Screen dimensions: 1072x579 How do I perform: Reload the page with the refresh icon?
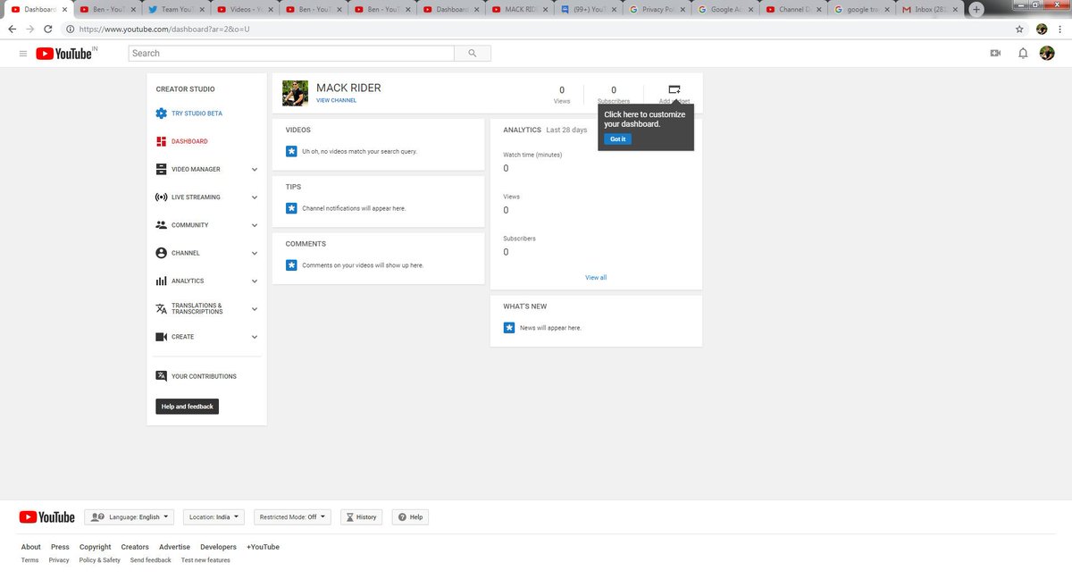point(50,29)
